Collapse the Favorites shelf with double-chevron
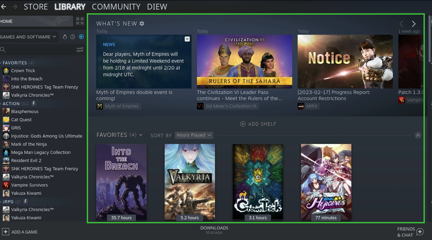The height and width of the screenshot is (240, 432). coord(418,135)
